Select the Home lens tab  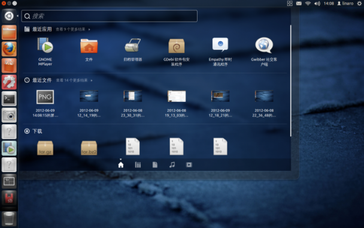coord(121,165)
